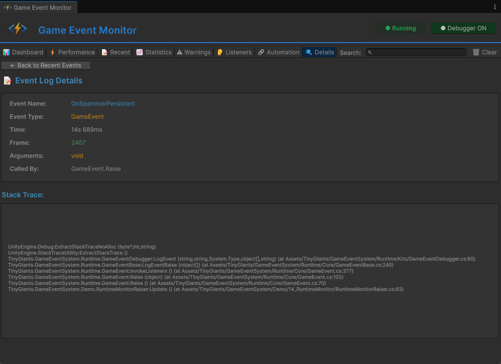Open Statistics via its chart icon
Image resolution: width=501 pixels, height=364 pixels.
139,52
